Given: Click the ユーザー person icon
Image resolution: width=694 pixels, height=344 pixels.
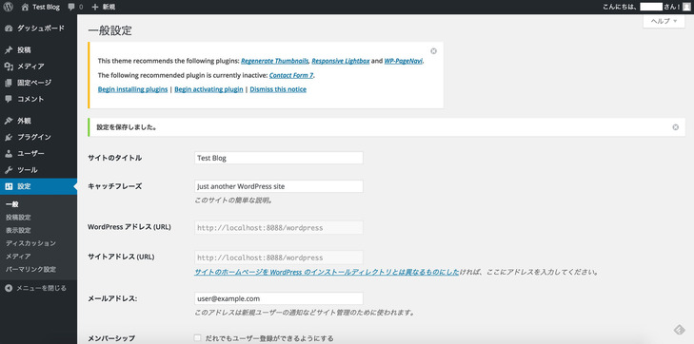Looking at the screenshot, I should [9, 154].
